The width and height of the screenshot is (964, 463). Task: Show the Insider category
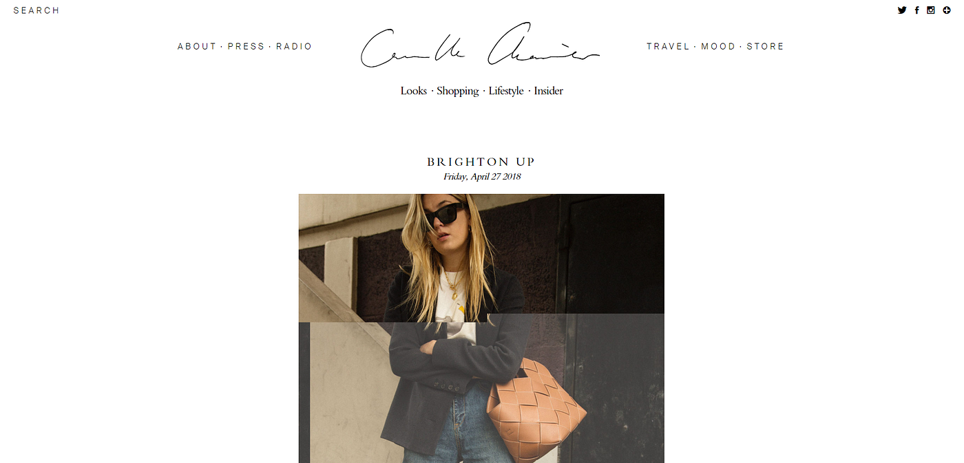pyautogui.click(x=549, y=91)
